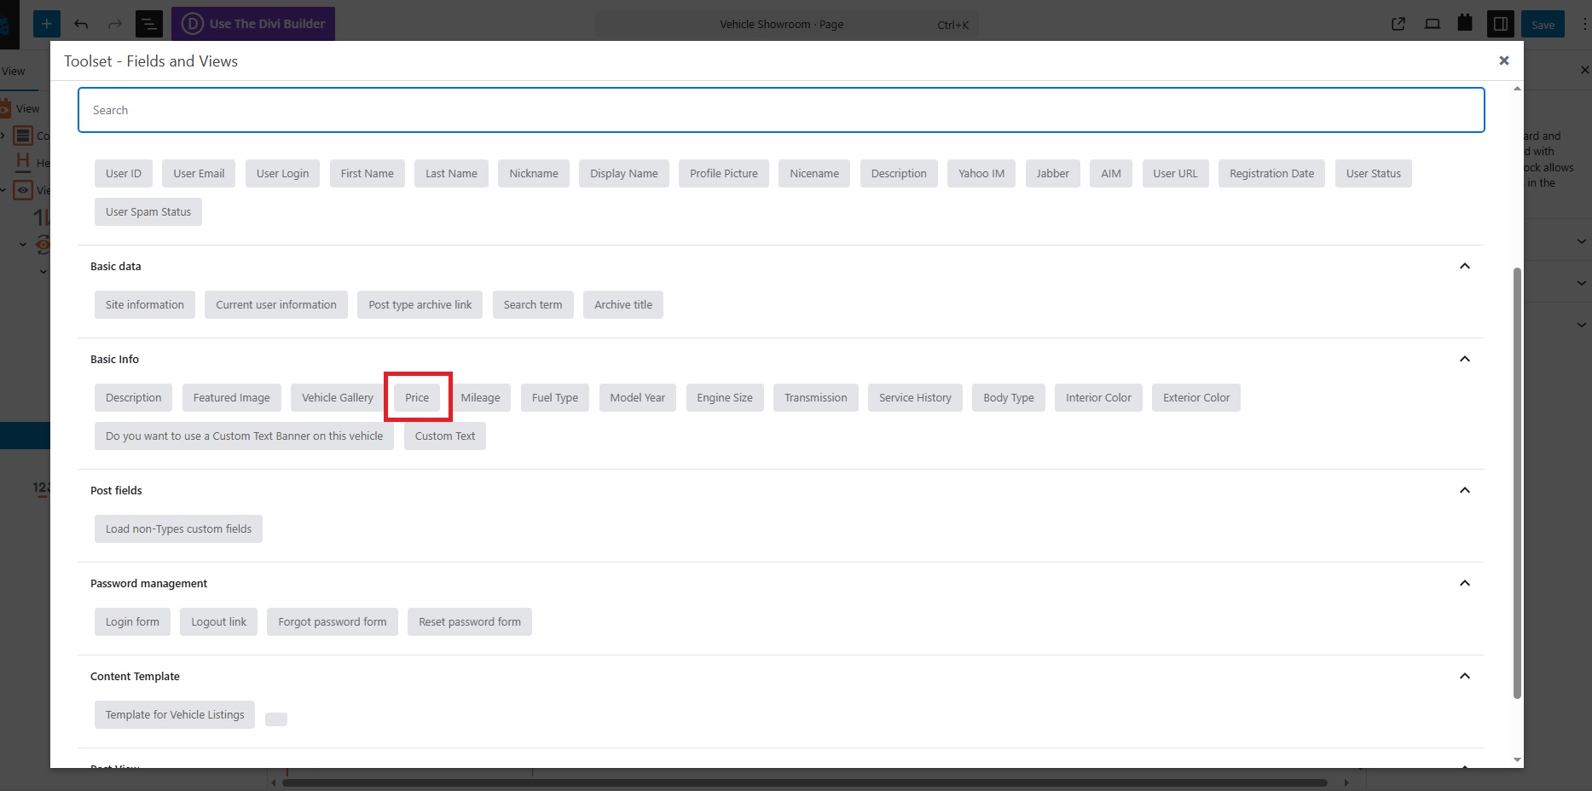Select the User Login field
Screen dimensions: 1592x791
[282, 173]
